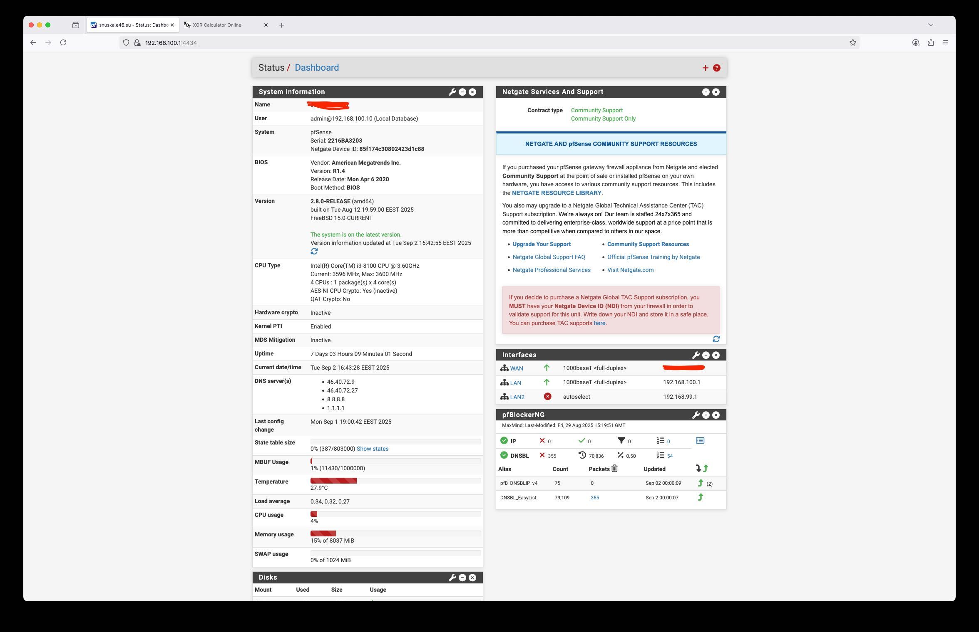979x632 pixels.
Task: Click the pfBlockerNG IP status checkmark icon
Action: (504, 441)
